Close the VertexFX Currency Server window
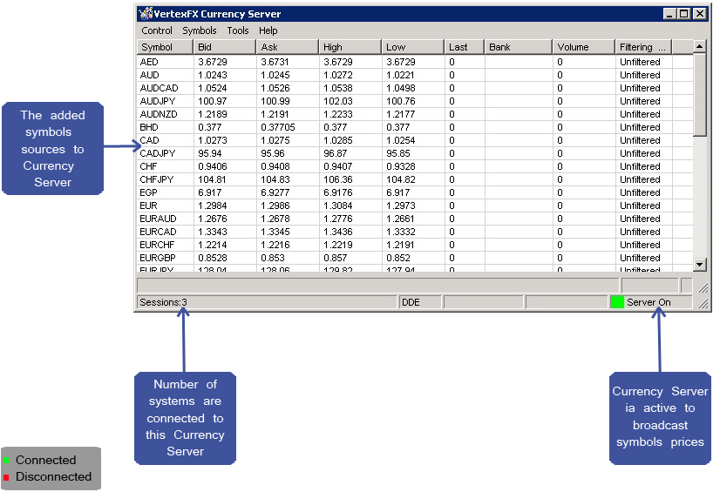Viewport: 720px width, 492px height. [700, 14]
